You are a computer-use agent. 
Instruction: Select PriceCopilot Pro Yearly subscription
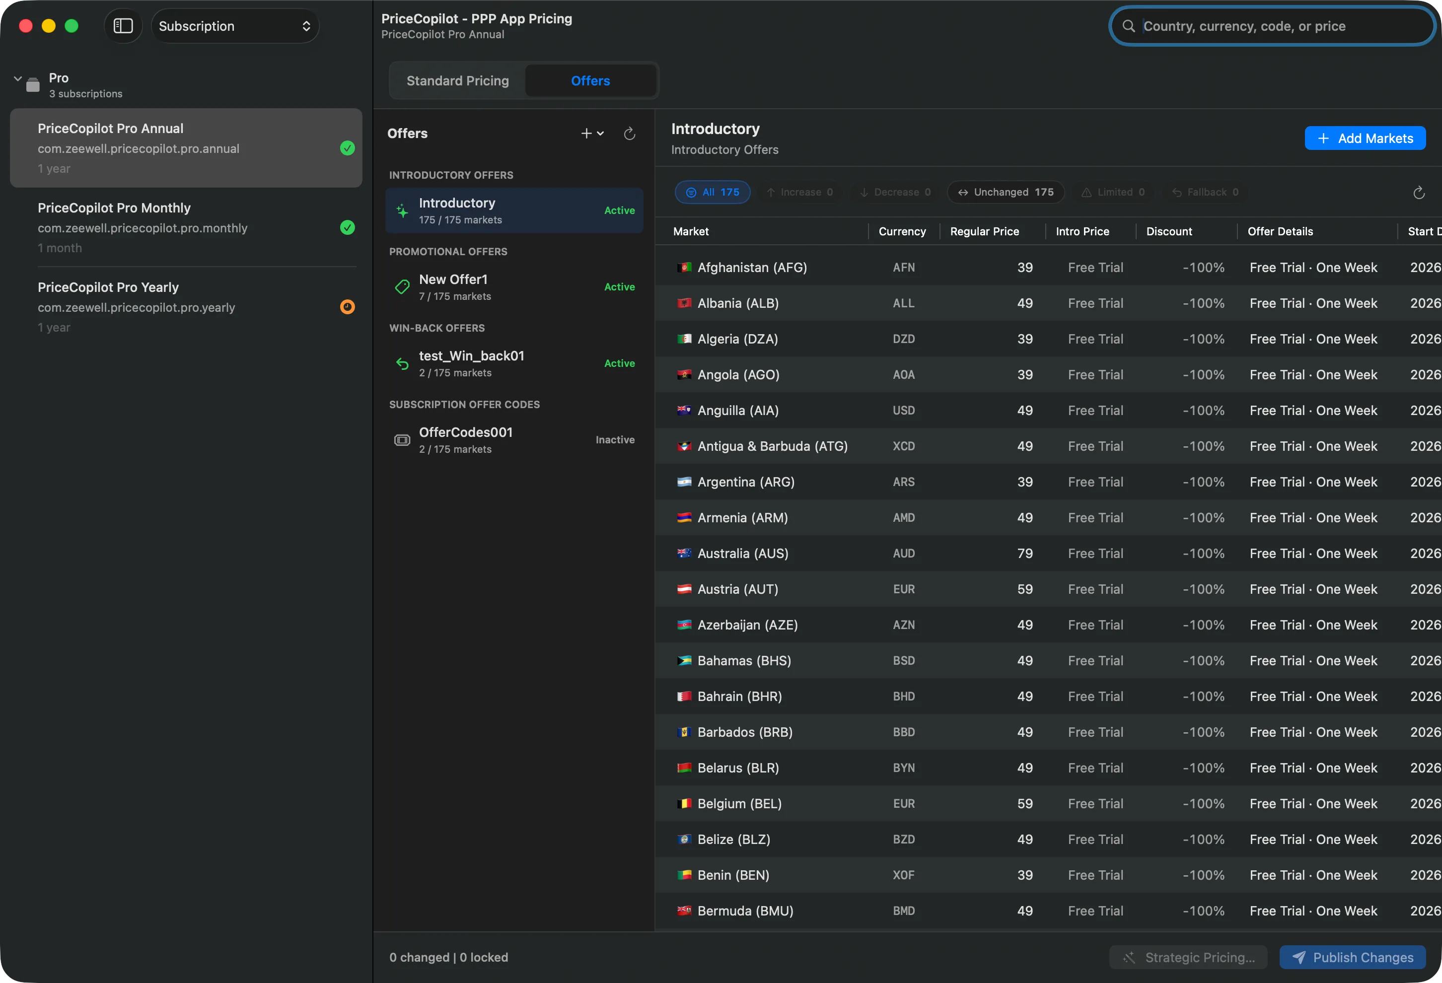(x=186, y=307)
